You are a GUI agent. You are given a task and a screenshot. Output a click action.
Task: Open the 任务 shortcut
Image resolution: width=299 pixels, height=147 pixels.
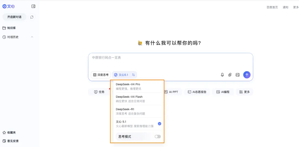click(x=99, y=92)
